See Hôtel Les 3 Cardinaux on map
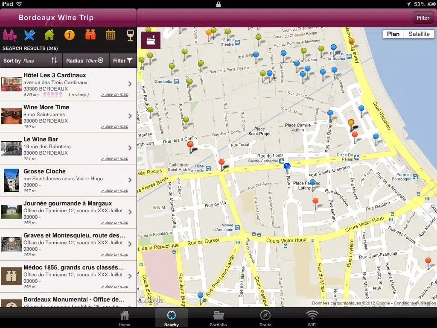Screen dimensions: 437x328 pos(114,94)
